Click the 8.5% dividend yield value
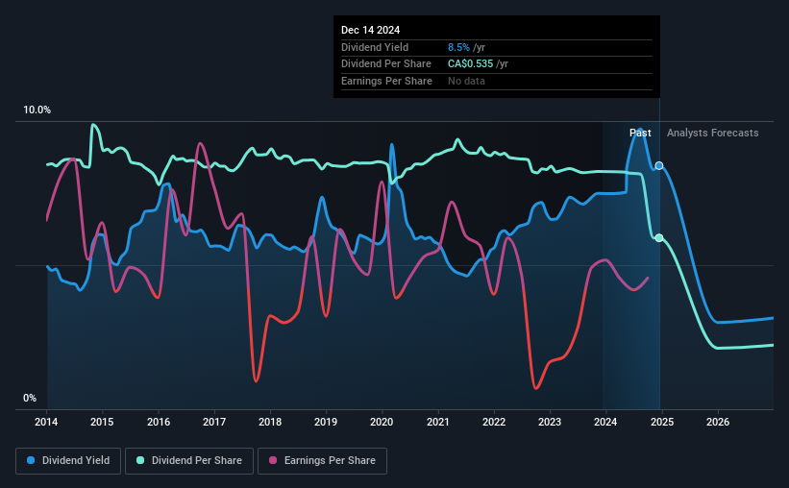The image size is (789, 488). (458, 47)
